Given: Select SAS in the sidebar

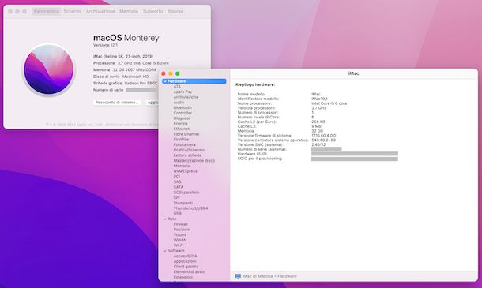Looking at the screenshot, I should coord(177,181).
